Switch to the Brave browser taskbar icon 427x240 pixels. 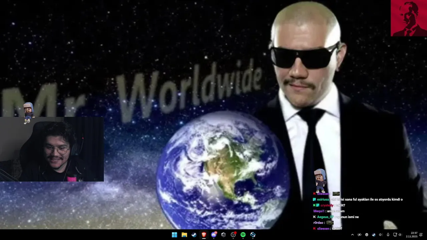click(203, 235)
